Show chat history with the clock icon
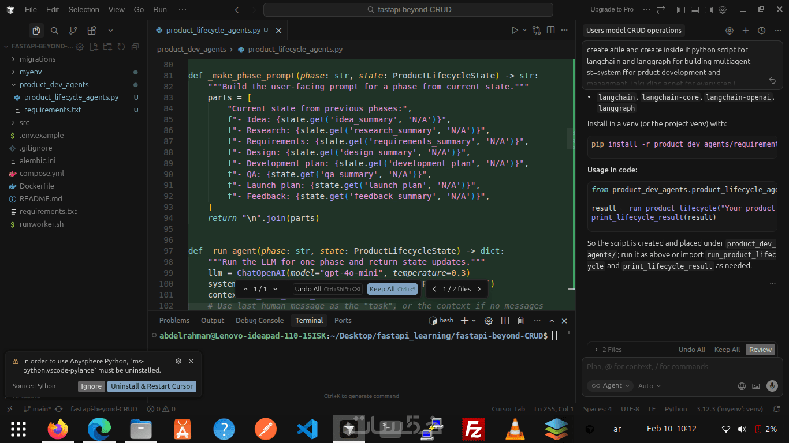 tap(761, 31)
